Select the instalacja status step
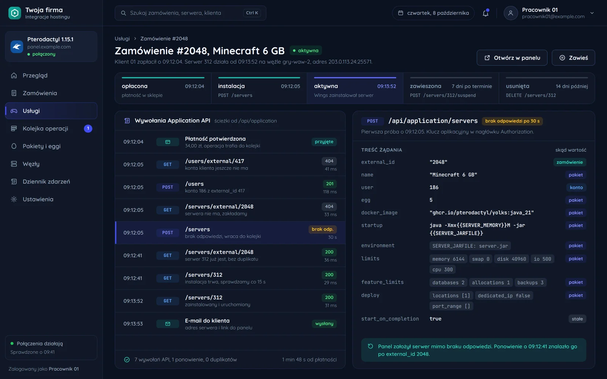 click(x=259, y=88)
